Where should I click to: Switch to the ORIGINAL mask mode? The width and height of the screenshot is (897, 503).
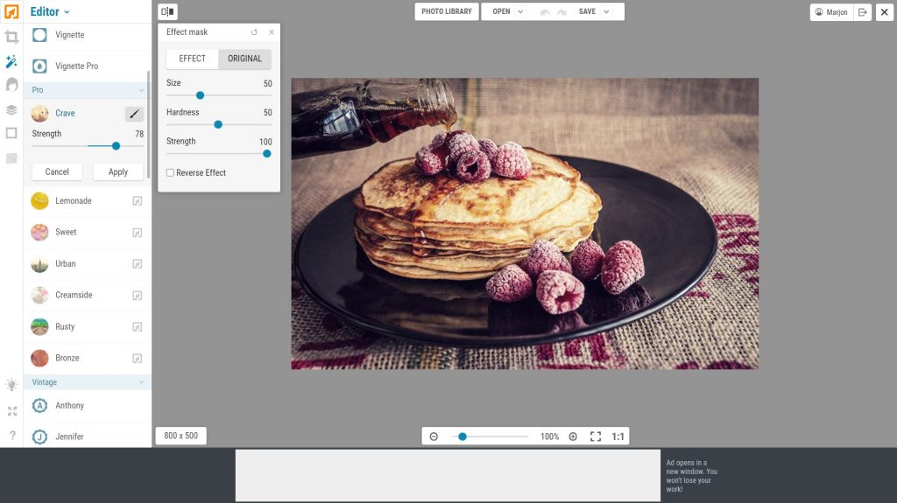(245, 59)
